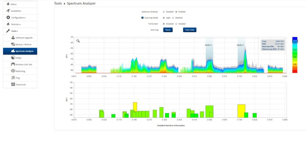
Task: Enable Full Screen option
Action: (x=177, y=24)
